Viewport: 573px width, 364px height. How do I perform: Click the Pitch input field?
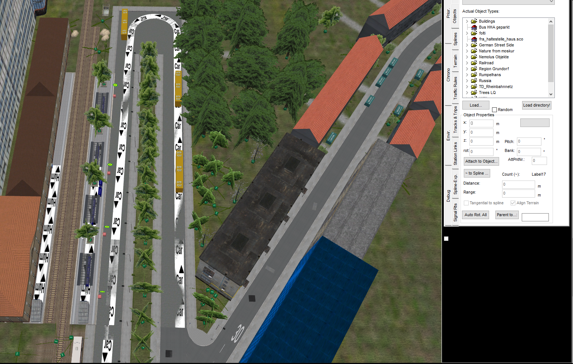point(529,142)
